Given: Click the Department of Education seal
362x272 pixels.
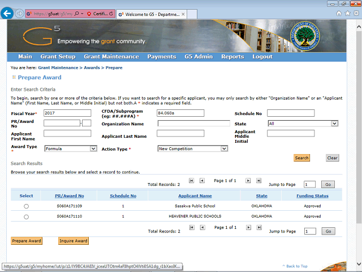Looking at the screenshot, I should click(305, 36).
